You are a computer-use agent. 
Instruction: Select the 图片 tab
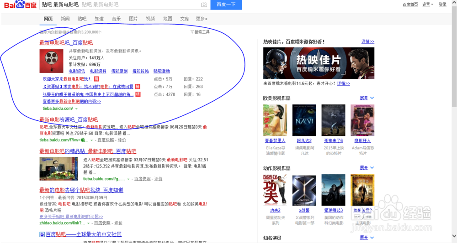133,19
